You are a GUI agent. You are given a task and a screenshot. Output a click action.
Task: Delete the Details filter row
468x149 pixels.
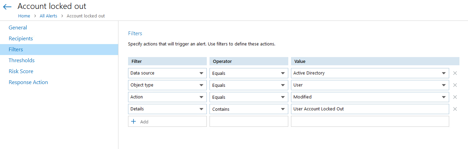[x=455, y=109]
